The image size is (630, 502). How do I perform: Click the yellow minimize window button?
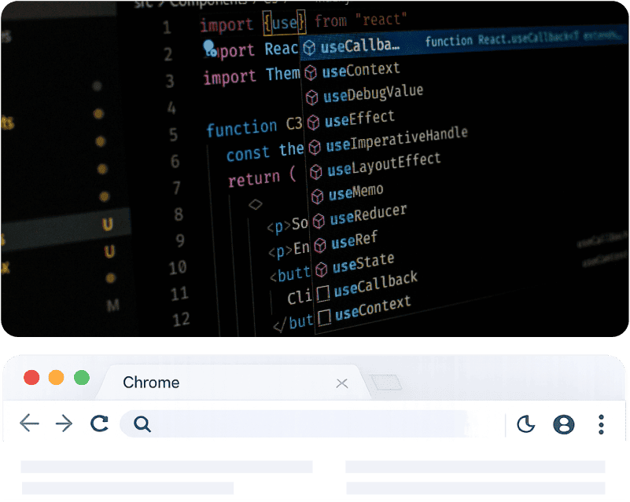(56, 377)
